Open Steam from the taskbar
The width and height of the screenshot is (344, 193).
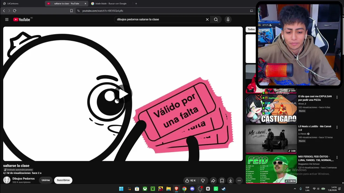click(x=224, y=189)
